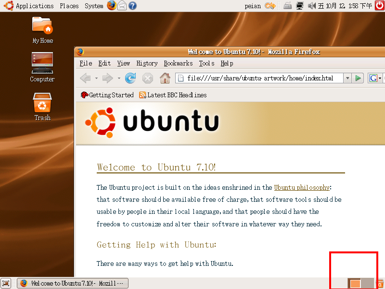Select the My Home desktop icon
Screen dimensions: 385x289
(x=42, y=30)
